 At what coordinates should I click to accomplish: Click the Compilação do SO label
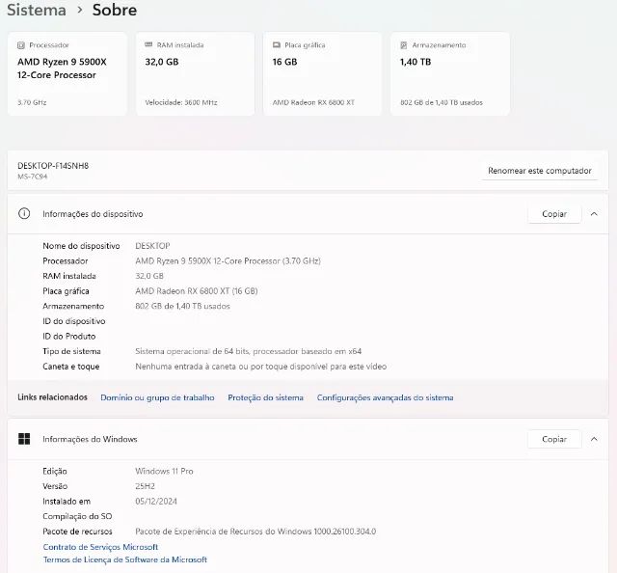coord(77,516)
